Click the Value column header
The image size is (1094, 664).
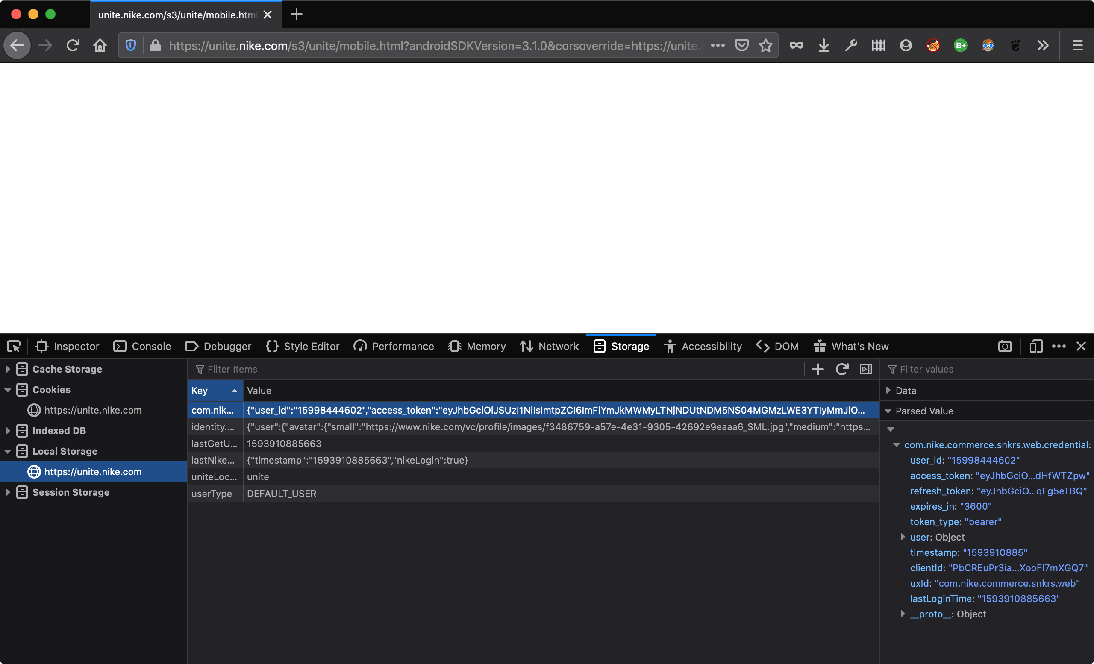[561, 391]
